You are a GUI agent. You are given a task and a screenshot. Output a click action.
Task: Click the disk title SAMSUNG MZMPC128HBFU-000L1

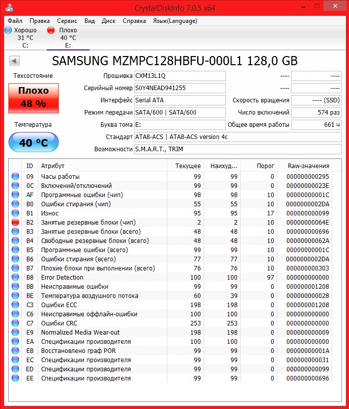click(174, 61)
